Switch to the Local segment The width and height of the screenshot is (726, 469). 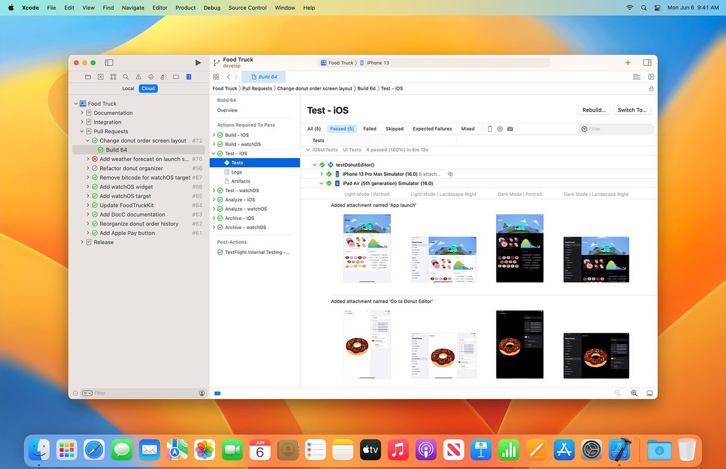pos(128,88)
